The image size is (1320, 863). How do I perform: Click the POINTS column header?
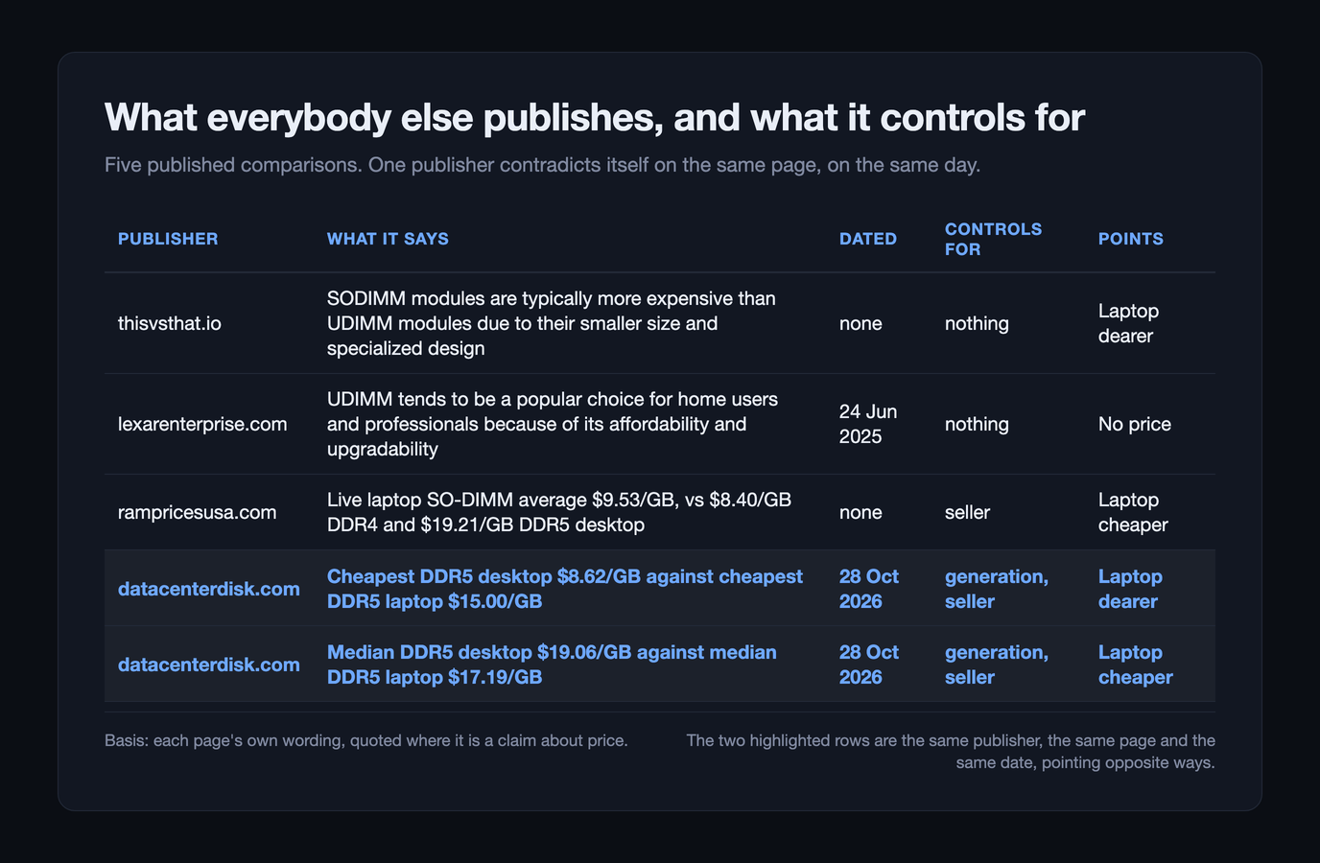1130,239
